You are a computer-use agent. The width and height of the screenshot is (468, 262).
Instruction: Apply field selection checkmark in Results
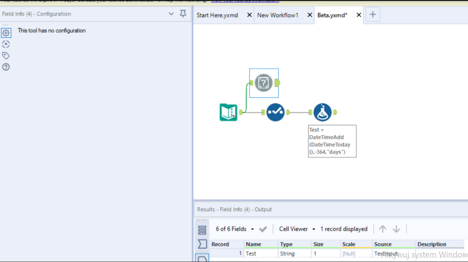pyautogui.click(x=263, y=229)
